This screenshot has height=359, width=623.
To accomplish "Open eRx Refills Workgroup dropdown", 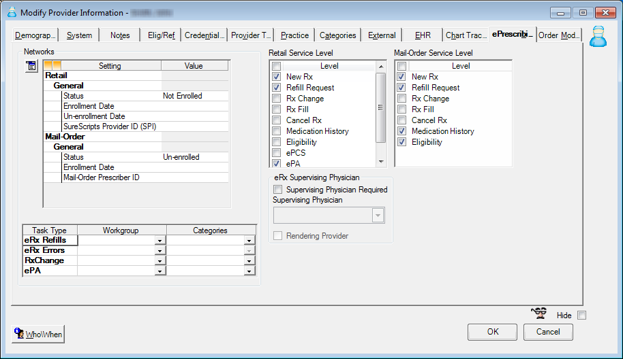I will [159, 241].
